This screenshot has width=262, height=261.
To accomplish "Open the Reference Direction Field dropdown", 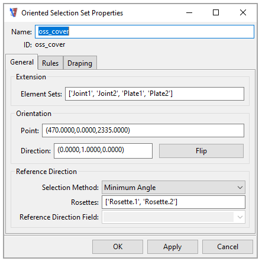I will (173, 217).
